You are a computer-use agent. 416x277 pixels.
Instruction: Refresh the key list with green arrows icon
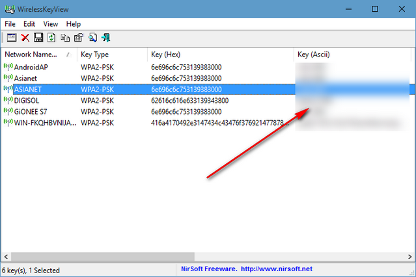(51, 38)
